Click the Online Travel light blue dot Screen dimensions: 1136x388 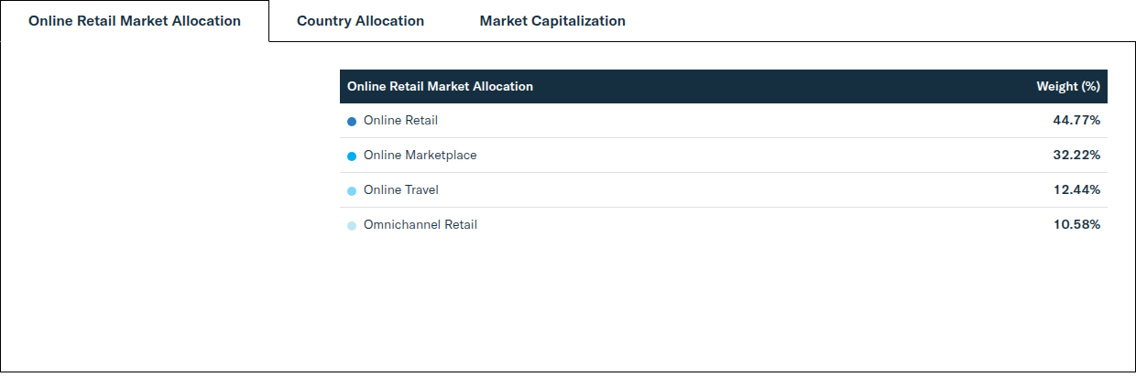(352, 191)
